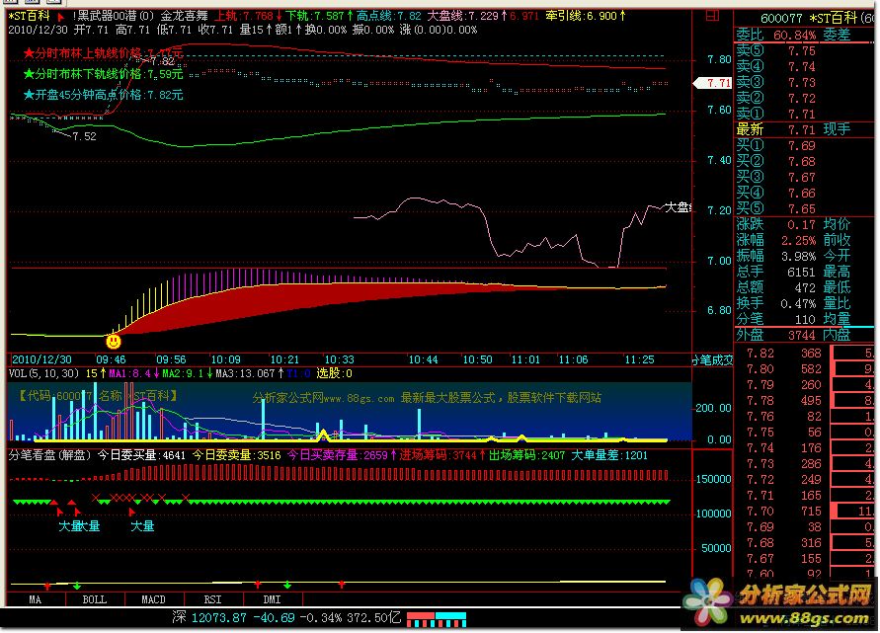Click the smiley face buy-signal marker

pos(114,342)
